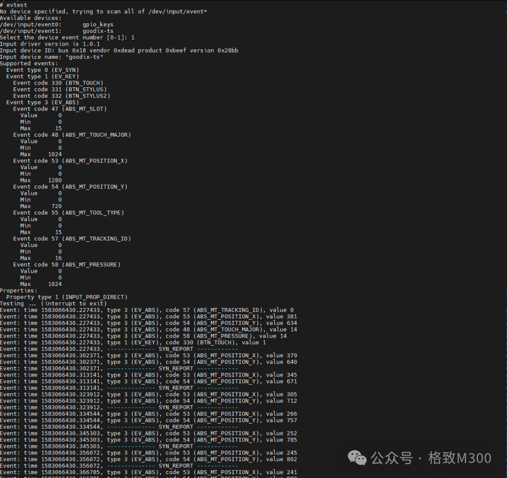Image resolution: width=507 pixels, height=478 pixels.
Task: Click 'Input driver version is 1.0.1' line
Action: click(x=50, y=44)
